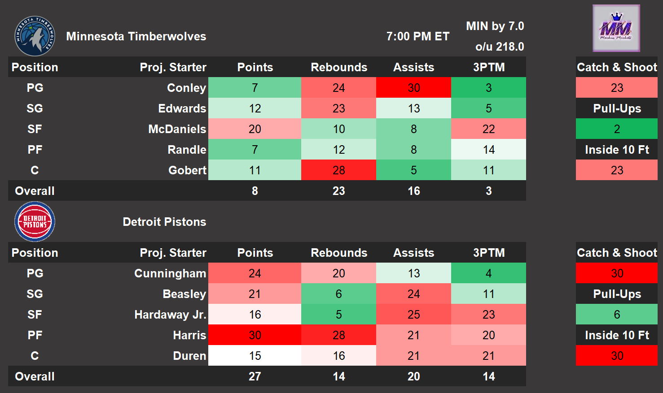
Task: Click the Rebounds header in Pistons table
Action: click(339, 253)
